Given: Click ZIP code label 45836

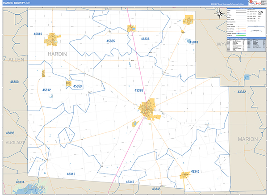Looking at the screenshot, I should tap(145, 39).
